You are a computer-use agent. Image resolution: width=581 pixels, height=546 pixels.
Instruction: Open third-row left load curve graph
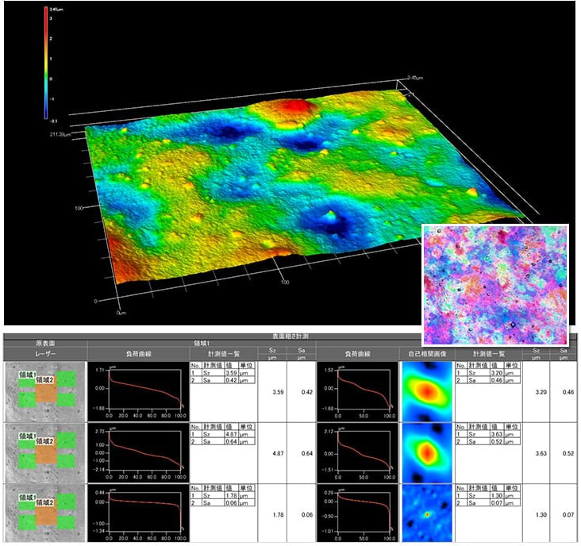[x=138, y=514]
